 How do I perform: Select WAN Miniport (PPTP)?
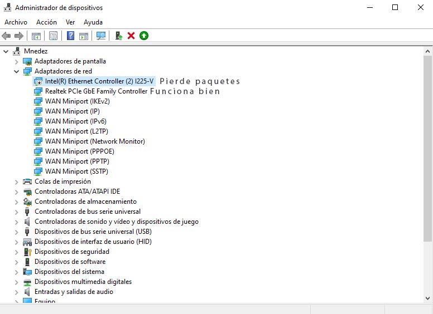pyautogui.click(x=77, y=161)
